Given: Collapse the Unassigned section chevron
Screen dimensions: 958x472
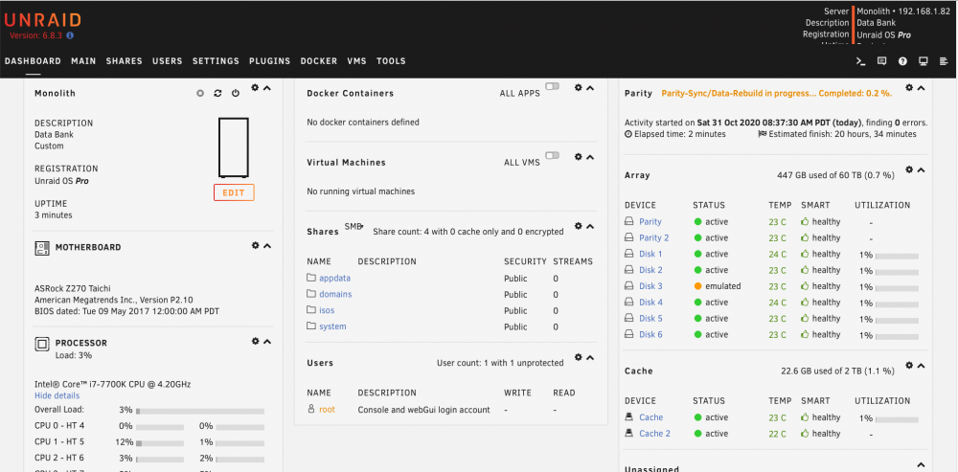Looking at the screenshot, I should click(x=921, y=465).
